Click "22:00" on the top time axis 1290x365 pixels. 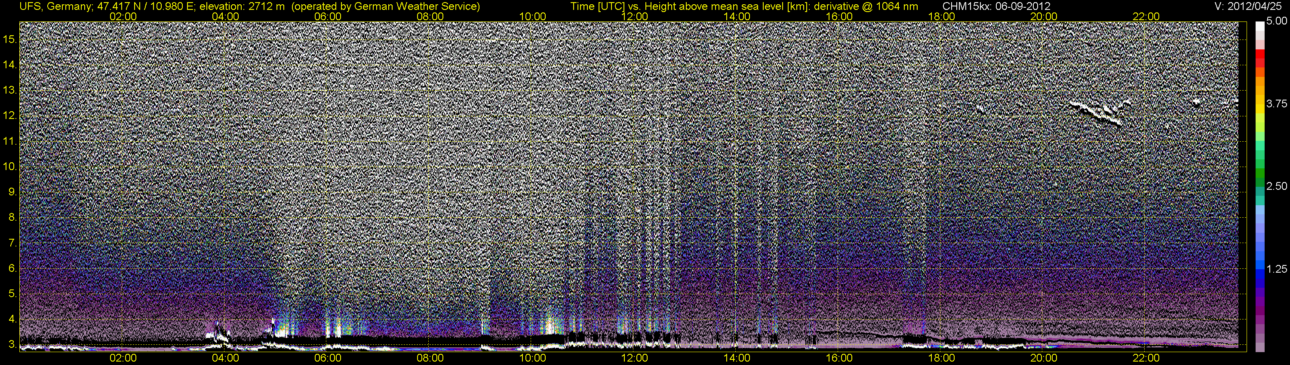1146,16
